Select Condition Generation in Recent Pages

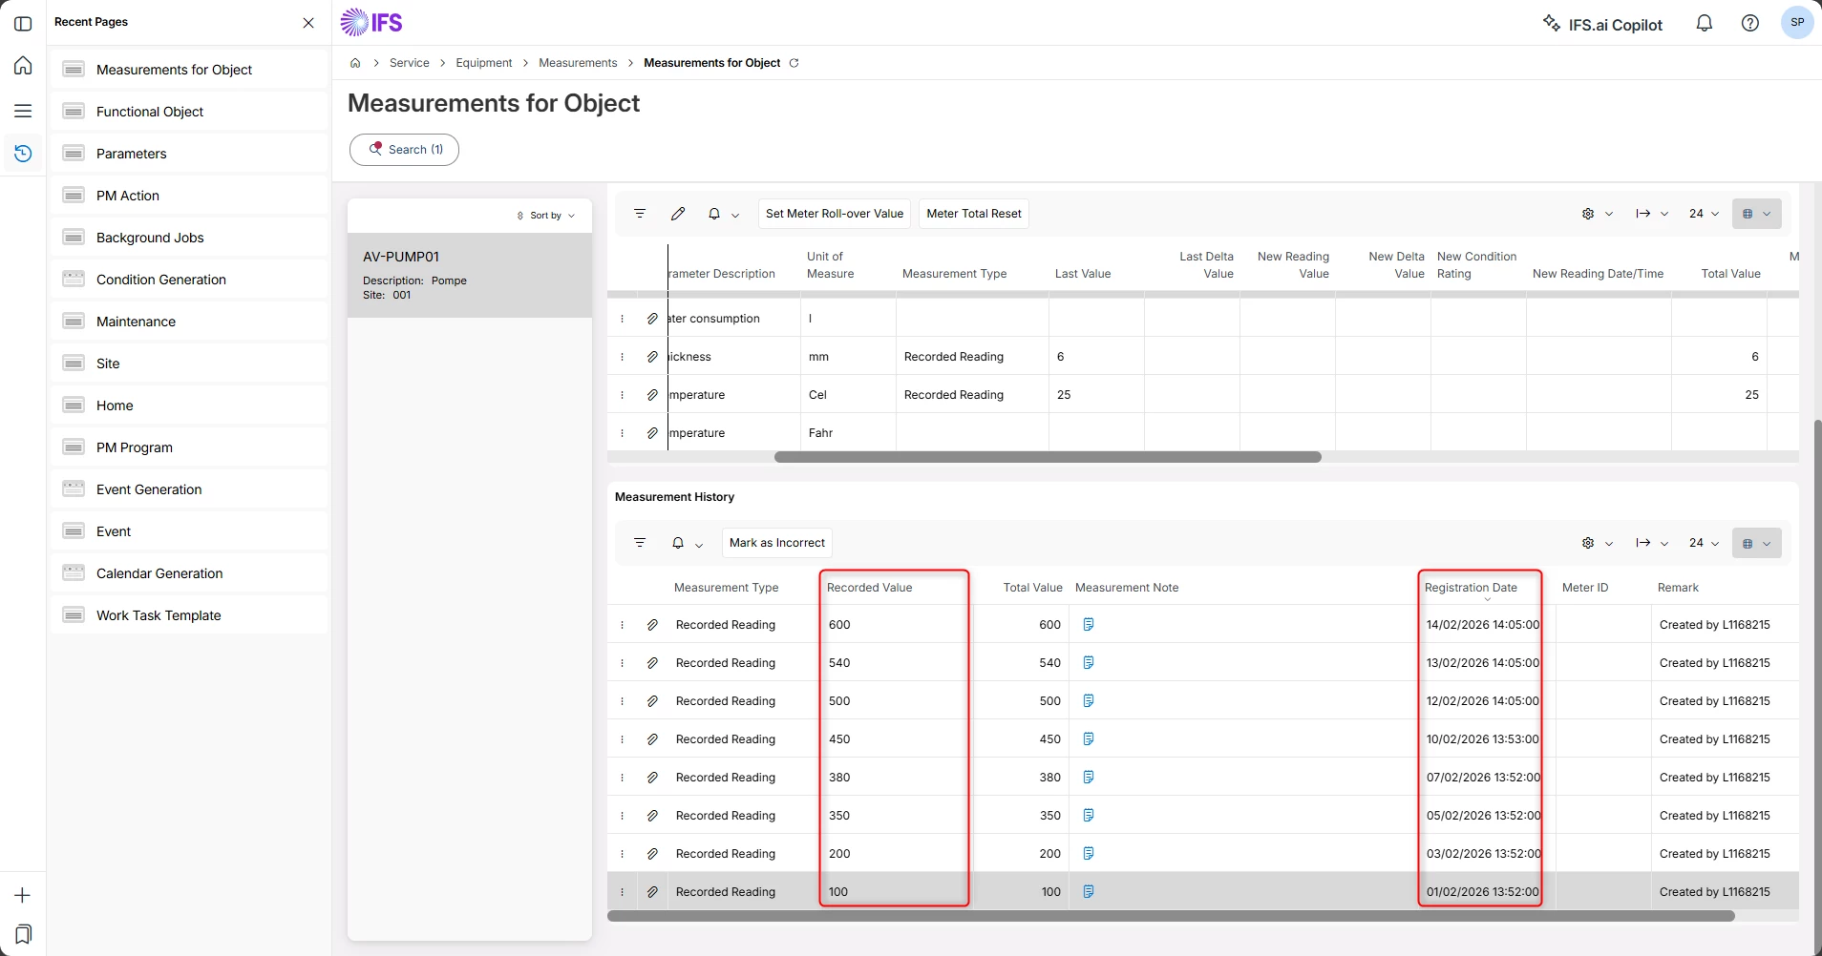tap(161, 280)
